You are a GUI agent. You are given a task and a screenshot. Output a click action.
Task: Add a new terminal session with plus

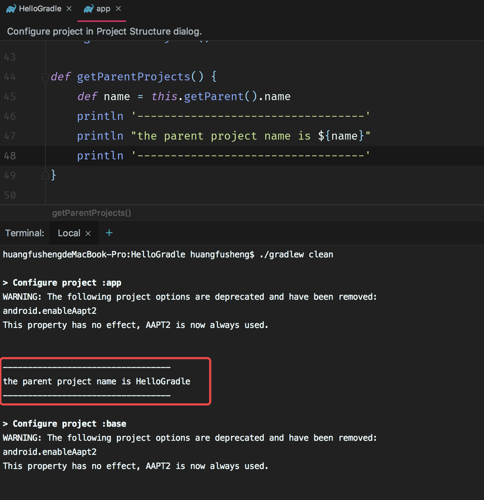[109, 233]
